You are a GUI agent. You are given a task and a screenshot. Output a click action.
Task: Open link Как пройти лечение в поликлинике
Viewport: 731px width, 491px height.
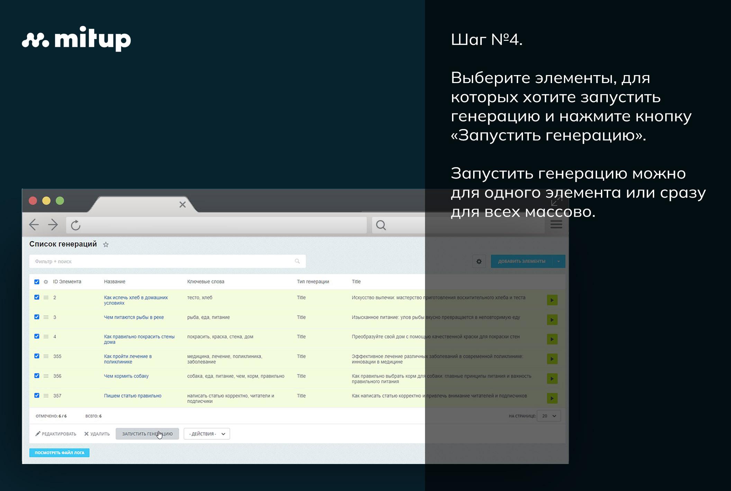(x=128, y=359)
